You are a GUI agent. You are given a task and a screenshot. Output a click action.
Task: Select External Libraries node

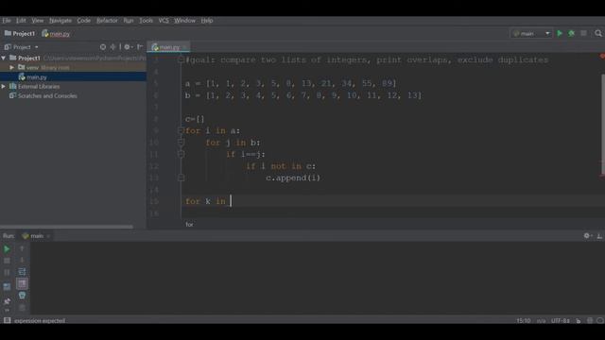pos(35,86)
